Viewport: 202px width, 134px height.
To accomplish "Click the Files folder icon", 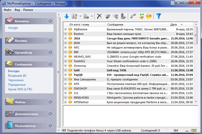I will 10,101.
